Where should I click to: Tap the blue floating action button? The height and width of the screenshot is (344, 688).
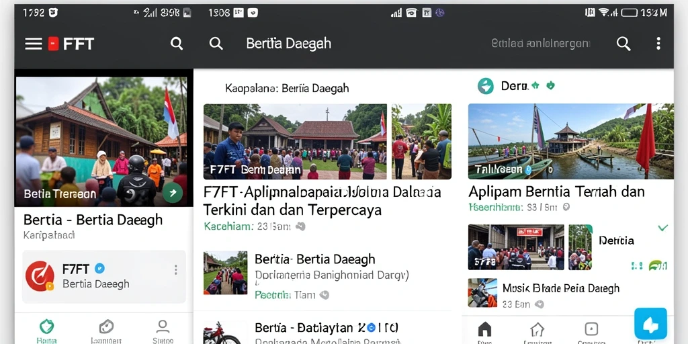click(x=650, y=324)
